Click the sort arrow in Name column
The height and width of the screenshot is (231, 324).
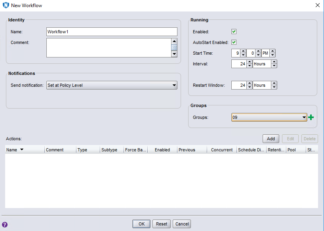click(x=21, y=150)
